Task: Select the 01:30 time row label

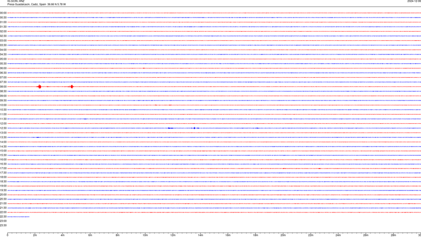Action: [3, 27]
